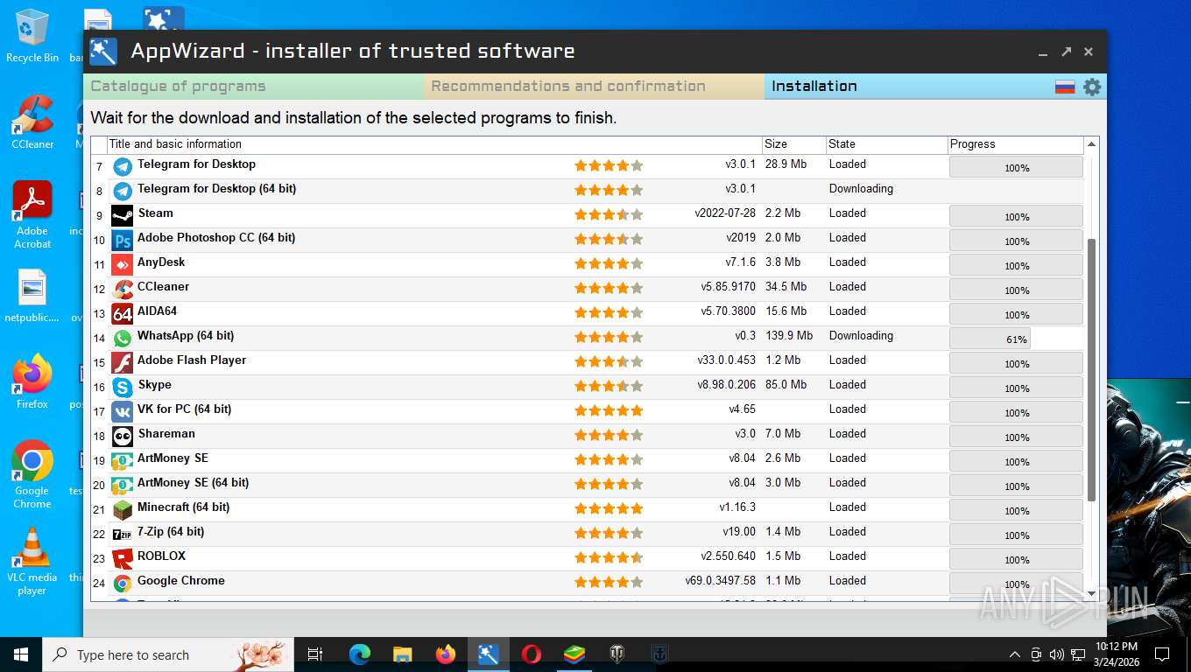Image resolution: width=1191 pixels, height=672 pixels.
Task: Click the AIDA64 version v5.70.3800 text
Action: coord(728,311)
